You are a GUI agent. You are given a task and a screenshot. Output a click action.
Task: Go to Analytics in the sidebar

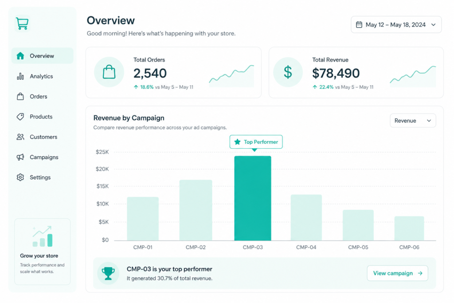point(42,76)
